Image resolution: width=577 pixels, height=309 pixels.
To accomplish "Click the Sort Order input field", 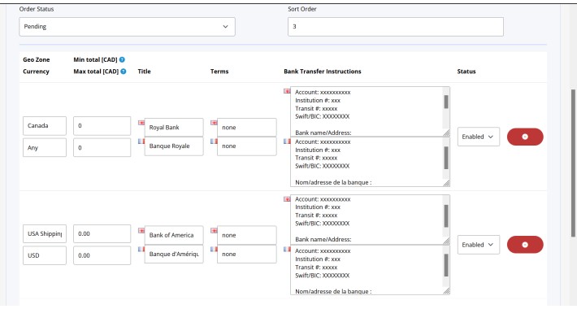I will [396, 27].
